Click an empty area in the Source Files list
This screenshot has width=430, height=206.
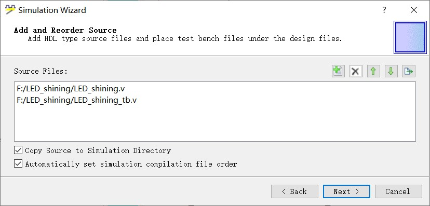pos(214,125)
